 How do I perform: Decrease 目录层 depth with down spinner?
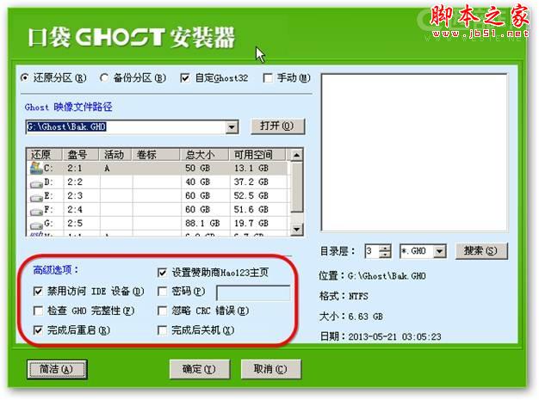(x=385, y=255)
